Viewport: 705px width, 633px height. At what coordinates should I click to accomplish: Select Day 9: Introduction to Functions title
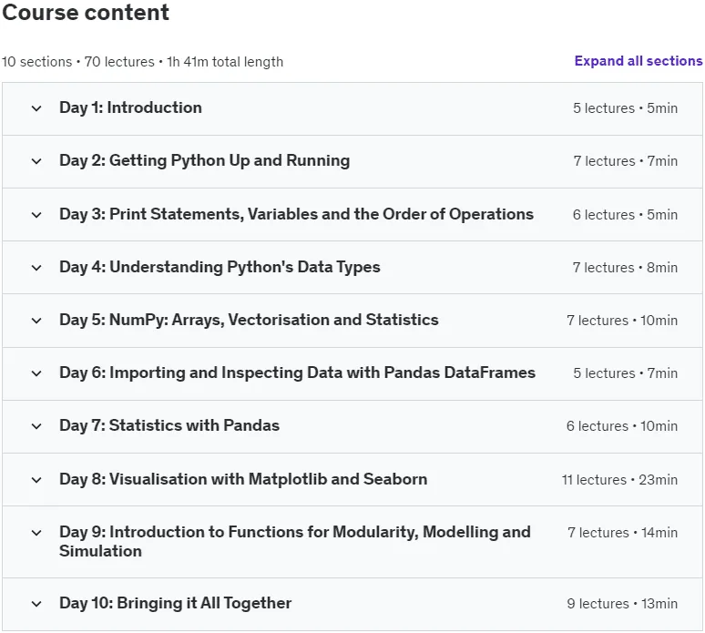295,542
